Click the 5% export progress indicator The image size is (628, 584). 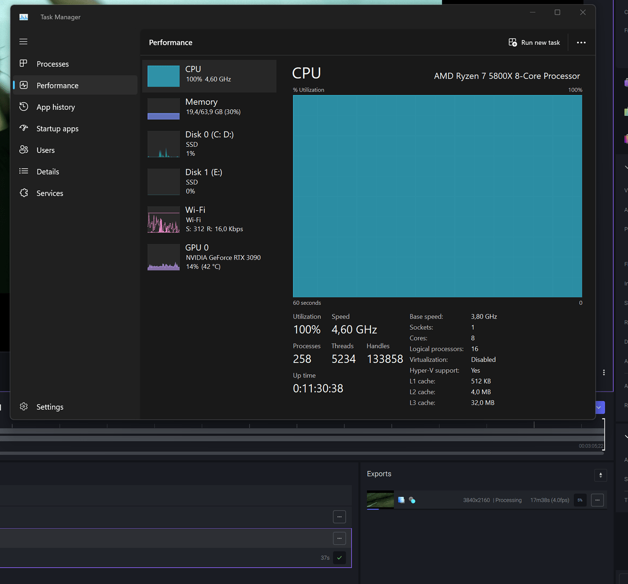580,500
